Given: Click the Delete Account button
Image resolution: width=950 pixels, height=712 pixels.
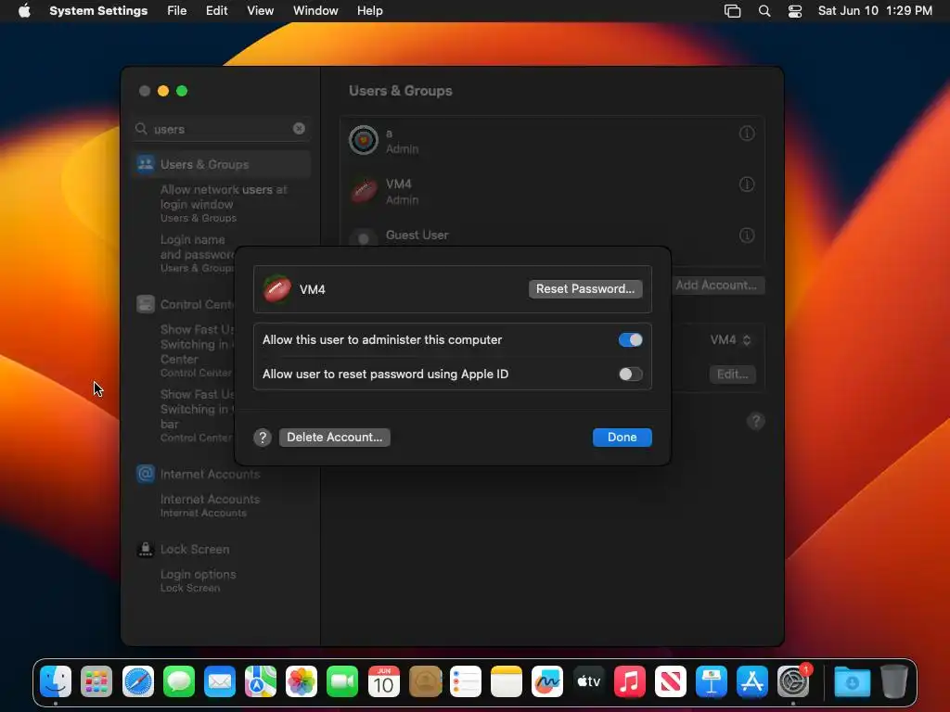Looking at the screenshot, I should point(334,438).
